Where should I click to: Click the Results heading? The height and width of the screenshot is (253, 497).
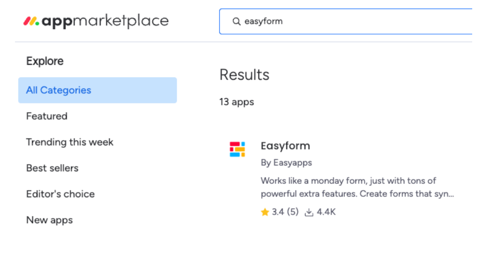(244, 75)
